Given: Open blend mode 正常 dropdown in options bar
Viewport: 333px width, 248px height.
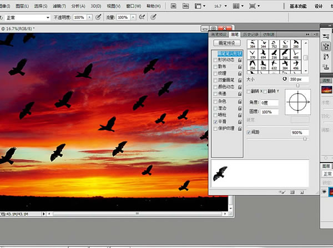Looking at the screenshot, I should point(28,17).
